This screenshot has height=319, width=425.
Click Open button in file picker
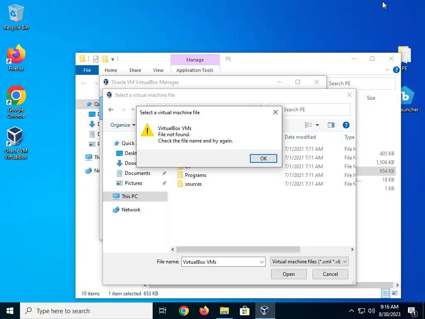tap(289, 274)
